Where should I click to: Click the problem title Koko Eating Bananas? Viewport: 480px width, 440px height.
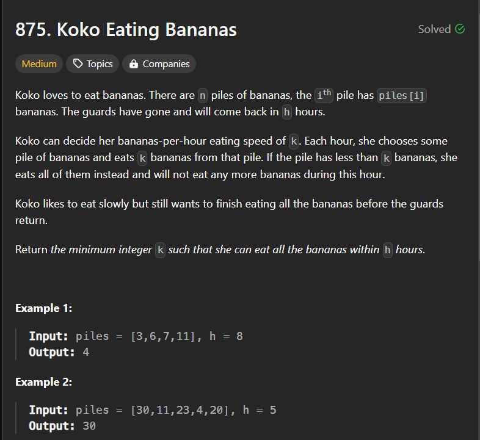pos(126,30)
